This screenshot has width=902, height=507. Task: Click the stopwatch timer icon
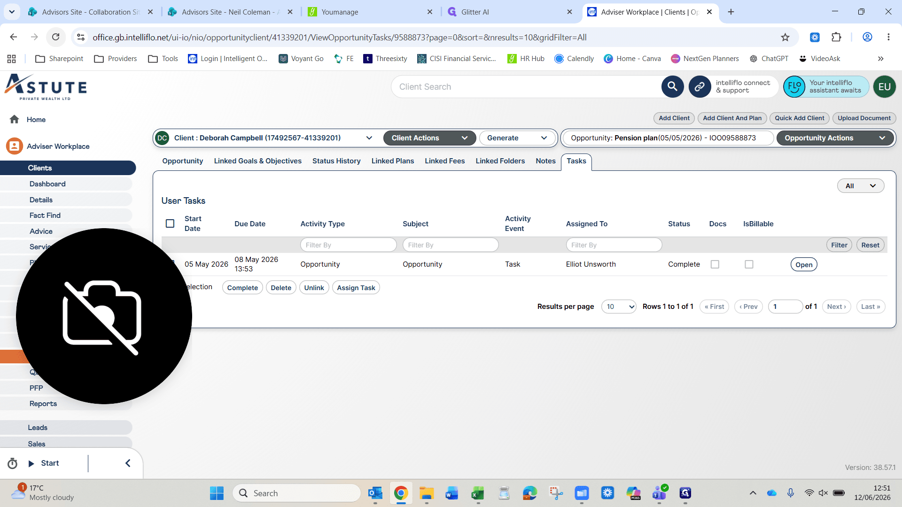pyautogui.click(x=13, y=463)
